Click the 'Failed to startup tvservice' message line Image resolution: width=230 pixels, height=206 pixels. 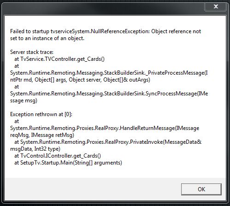click(106, 31)
